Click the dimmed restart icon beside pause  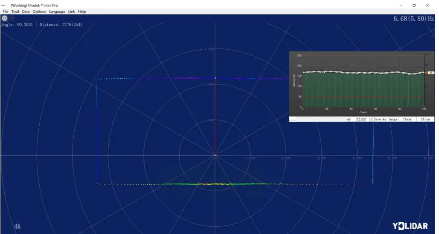(x=12, y=18)
